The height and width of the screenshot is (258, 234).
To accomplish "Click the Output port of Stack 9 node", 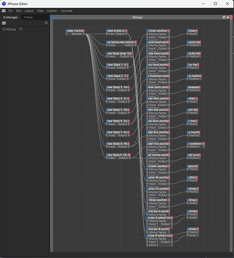I will click(130, 158).
